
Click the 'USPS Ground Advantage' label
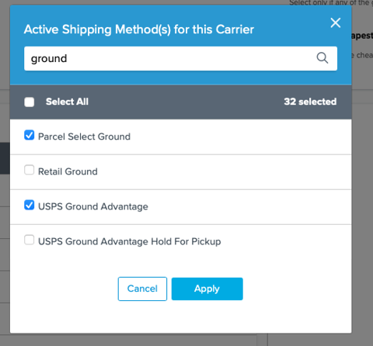(x=93, y=206)
